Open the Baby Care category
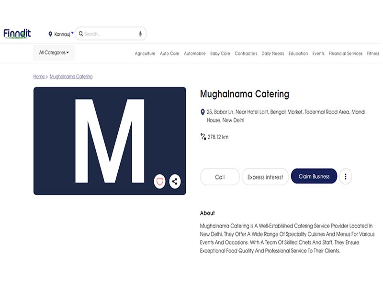The image size is (383, 287). tap(220, 54)
